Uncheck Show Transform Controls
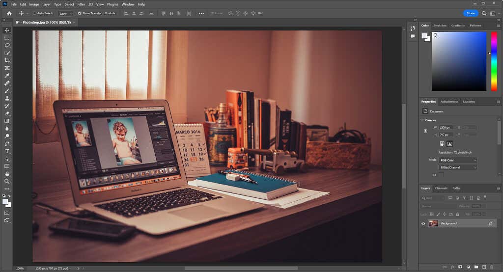The height and width of the screenshot is (272, 503). [x=80, y=13]
